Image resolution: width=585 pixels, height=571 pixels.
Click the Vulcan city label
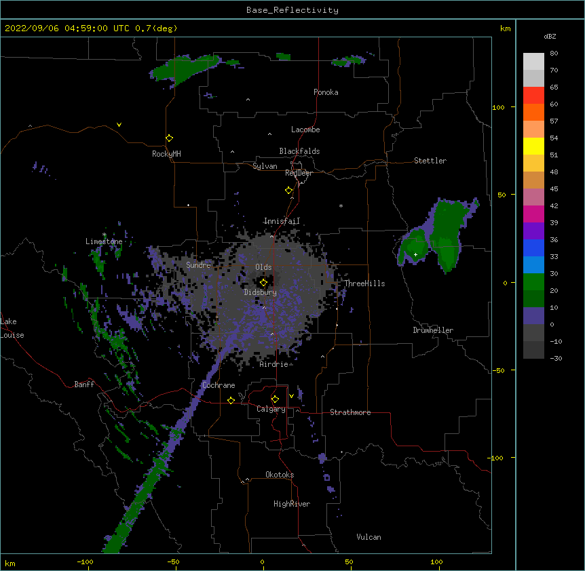[x=369, y=537]
